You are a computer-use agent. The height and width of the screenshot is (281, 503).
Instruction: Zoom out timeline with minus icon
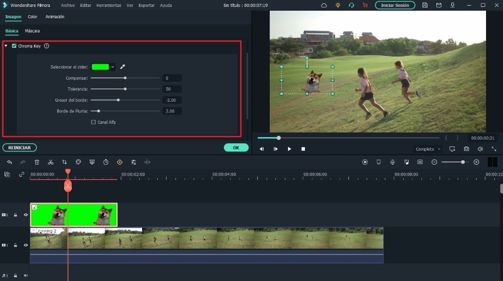click(x=434, y=162)
